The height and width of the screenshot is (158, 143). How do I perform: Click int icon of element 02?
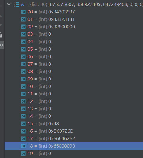(x=23, y=27)
